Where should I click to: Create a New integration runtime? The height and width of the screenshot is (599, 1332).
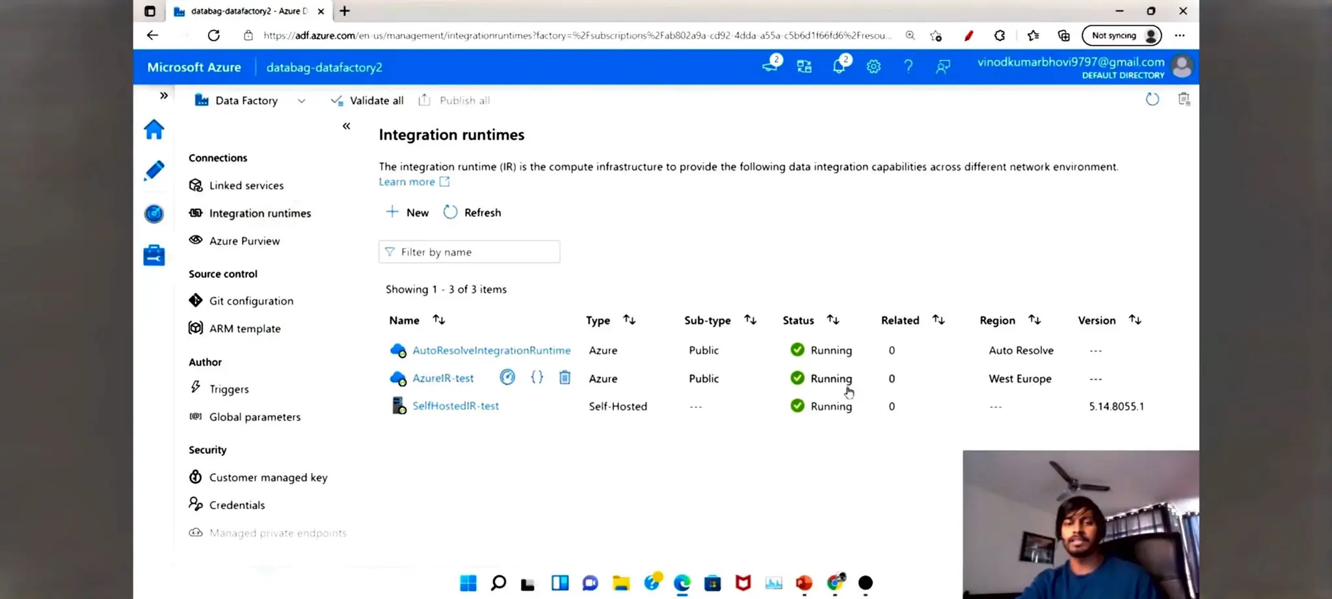pyautogui.click(x=407, y=212)
